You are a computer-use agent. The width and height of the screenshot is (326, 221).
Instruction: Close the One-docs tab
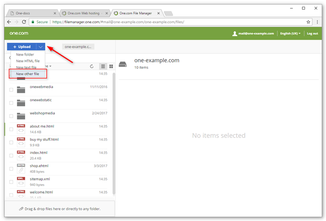pos(55,13)
